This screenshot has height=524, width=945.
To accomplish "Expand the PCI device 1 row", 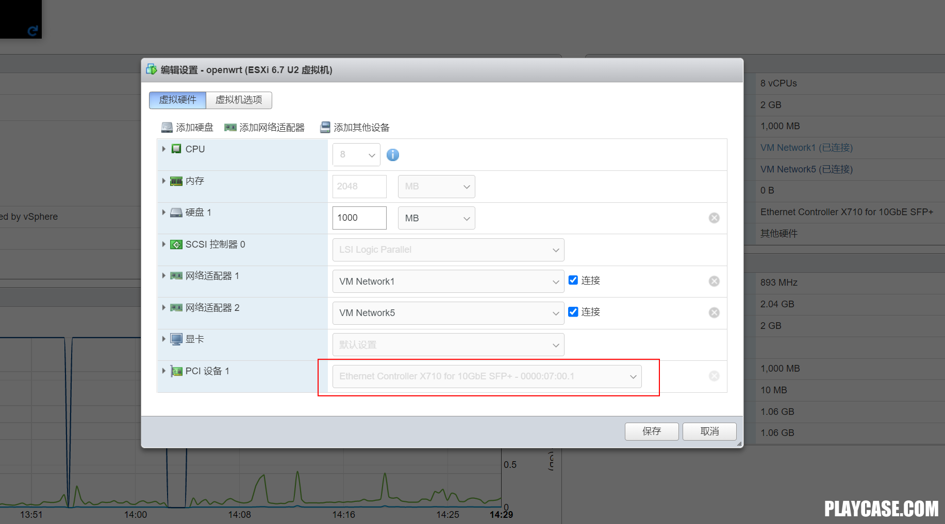I will tap(164, 371).
